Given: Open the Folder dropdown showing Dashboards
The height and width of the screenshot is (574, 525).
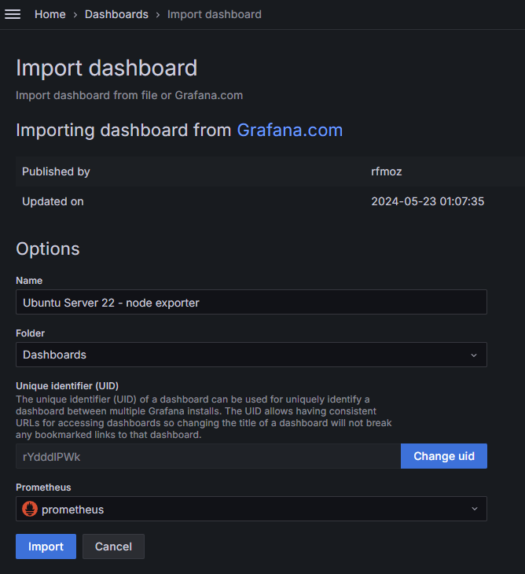Looking at the screenshot, I should (x=251, y=355).
